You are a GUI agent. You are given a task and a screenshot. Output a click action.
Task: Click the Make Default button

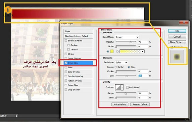click(x=120, y=105)
